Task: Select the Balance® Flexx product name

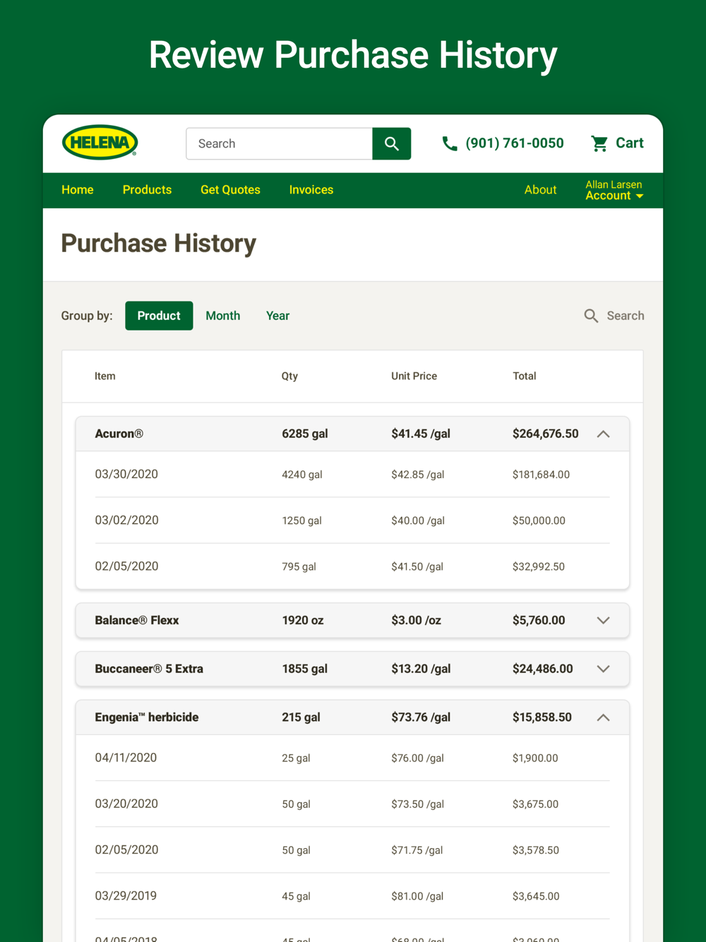Action: coord(137,620)
